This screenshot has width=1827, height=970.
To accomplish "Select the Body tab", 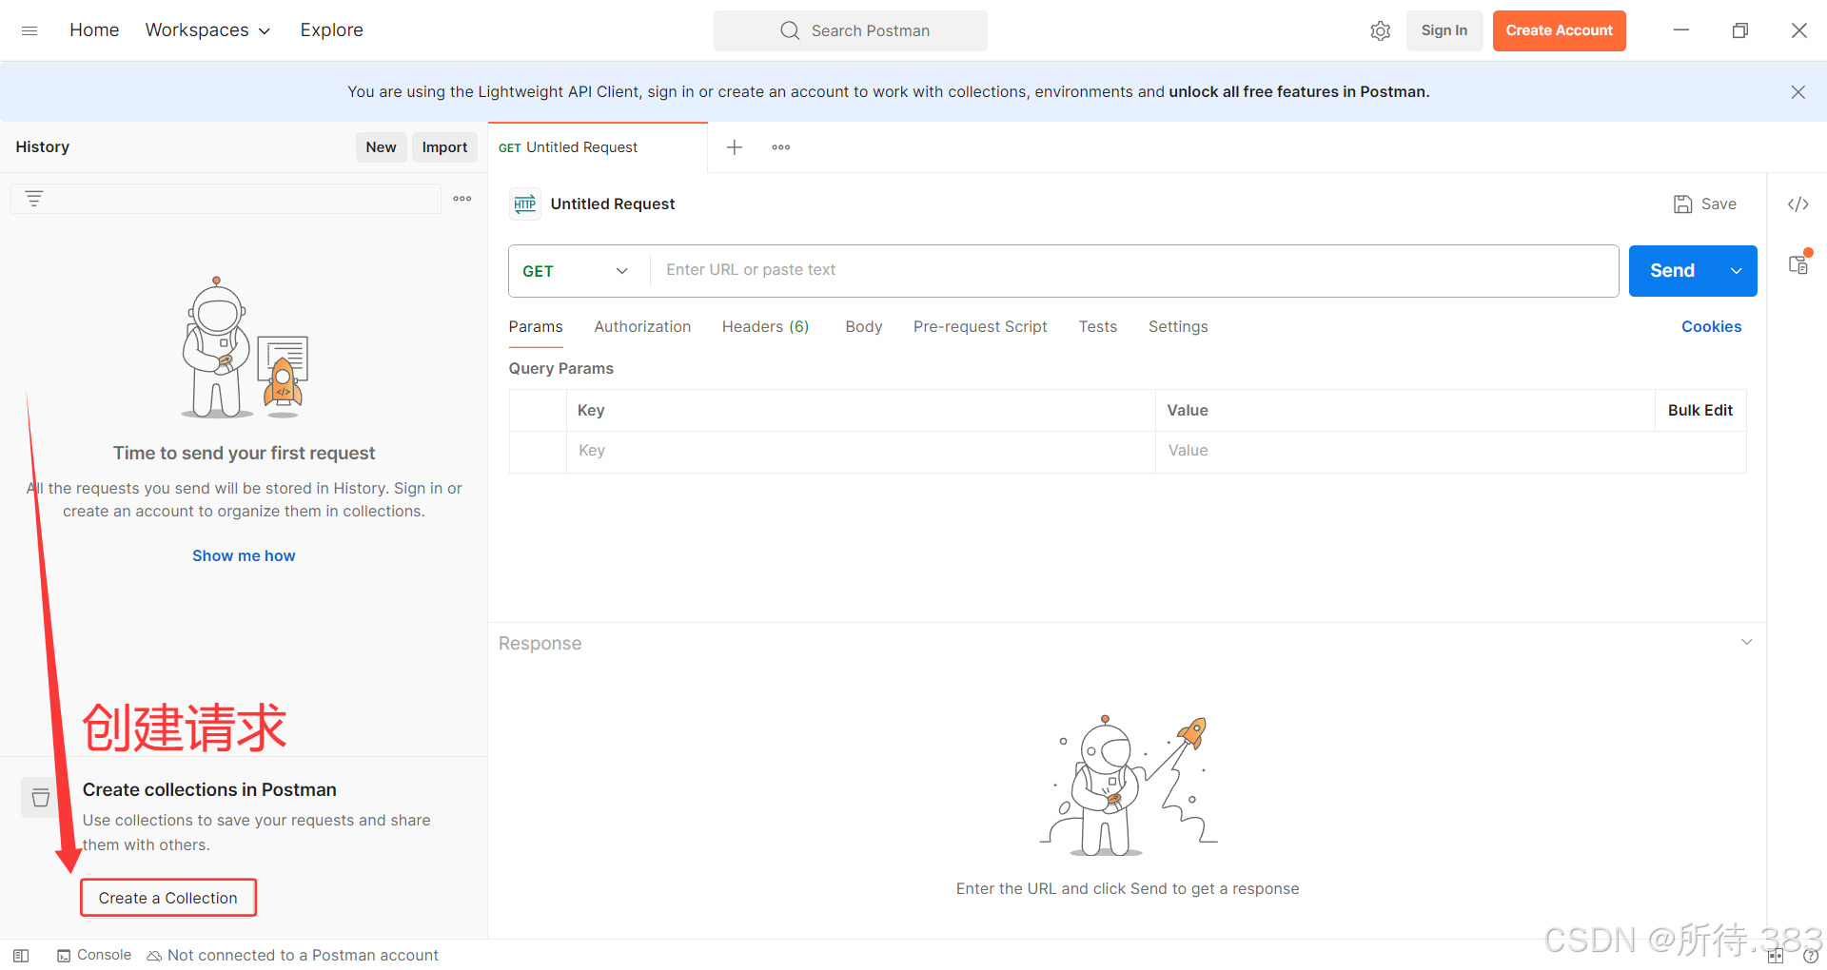I will (864, 326).
